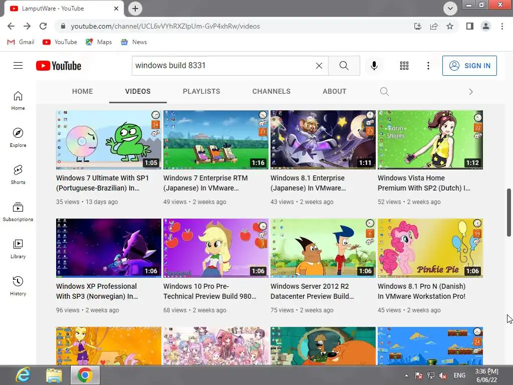Click the Karin Shijimi thumbnail
The height and width of the screenshot is (385, 513).
point(430,140)
